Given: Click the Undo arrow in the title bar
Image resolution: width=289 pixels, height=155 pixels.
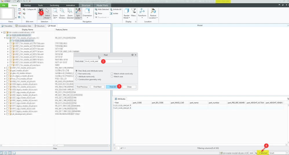Looking at the screenshot, I should point(18,1).
